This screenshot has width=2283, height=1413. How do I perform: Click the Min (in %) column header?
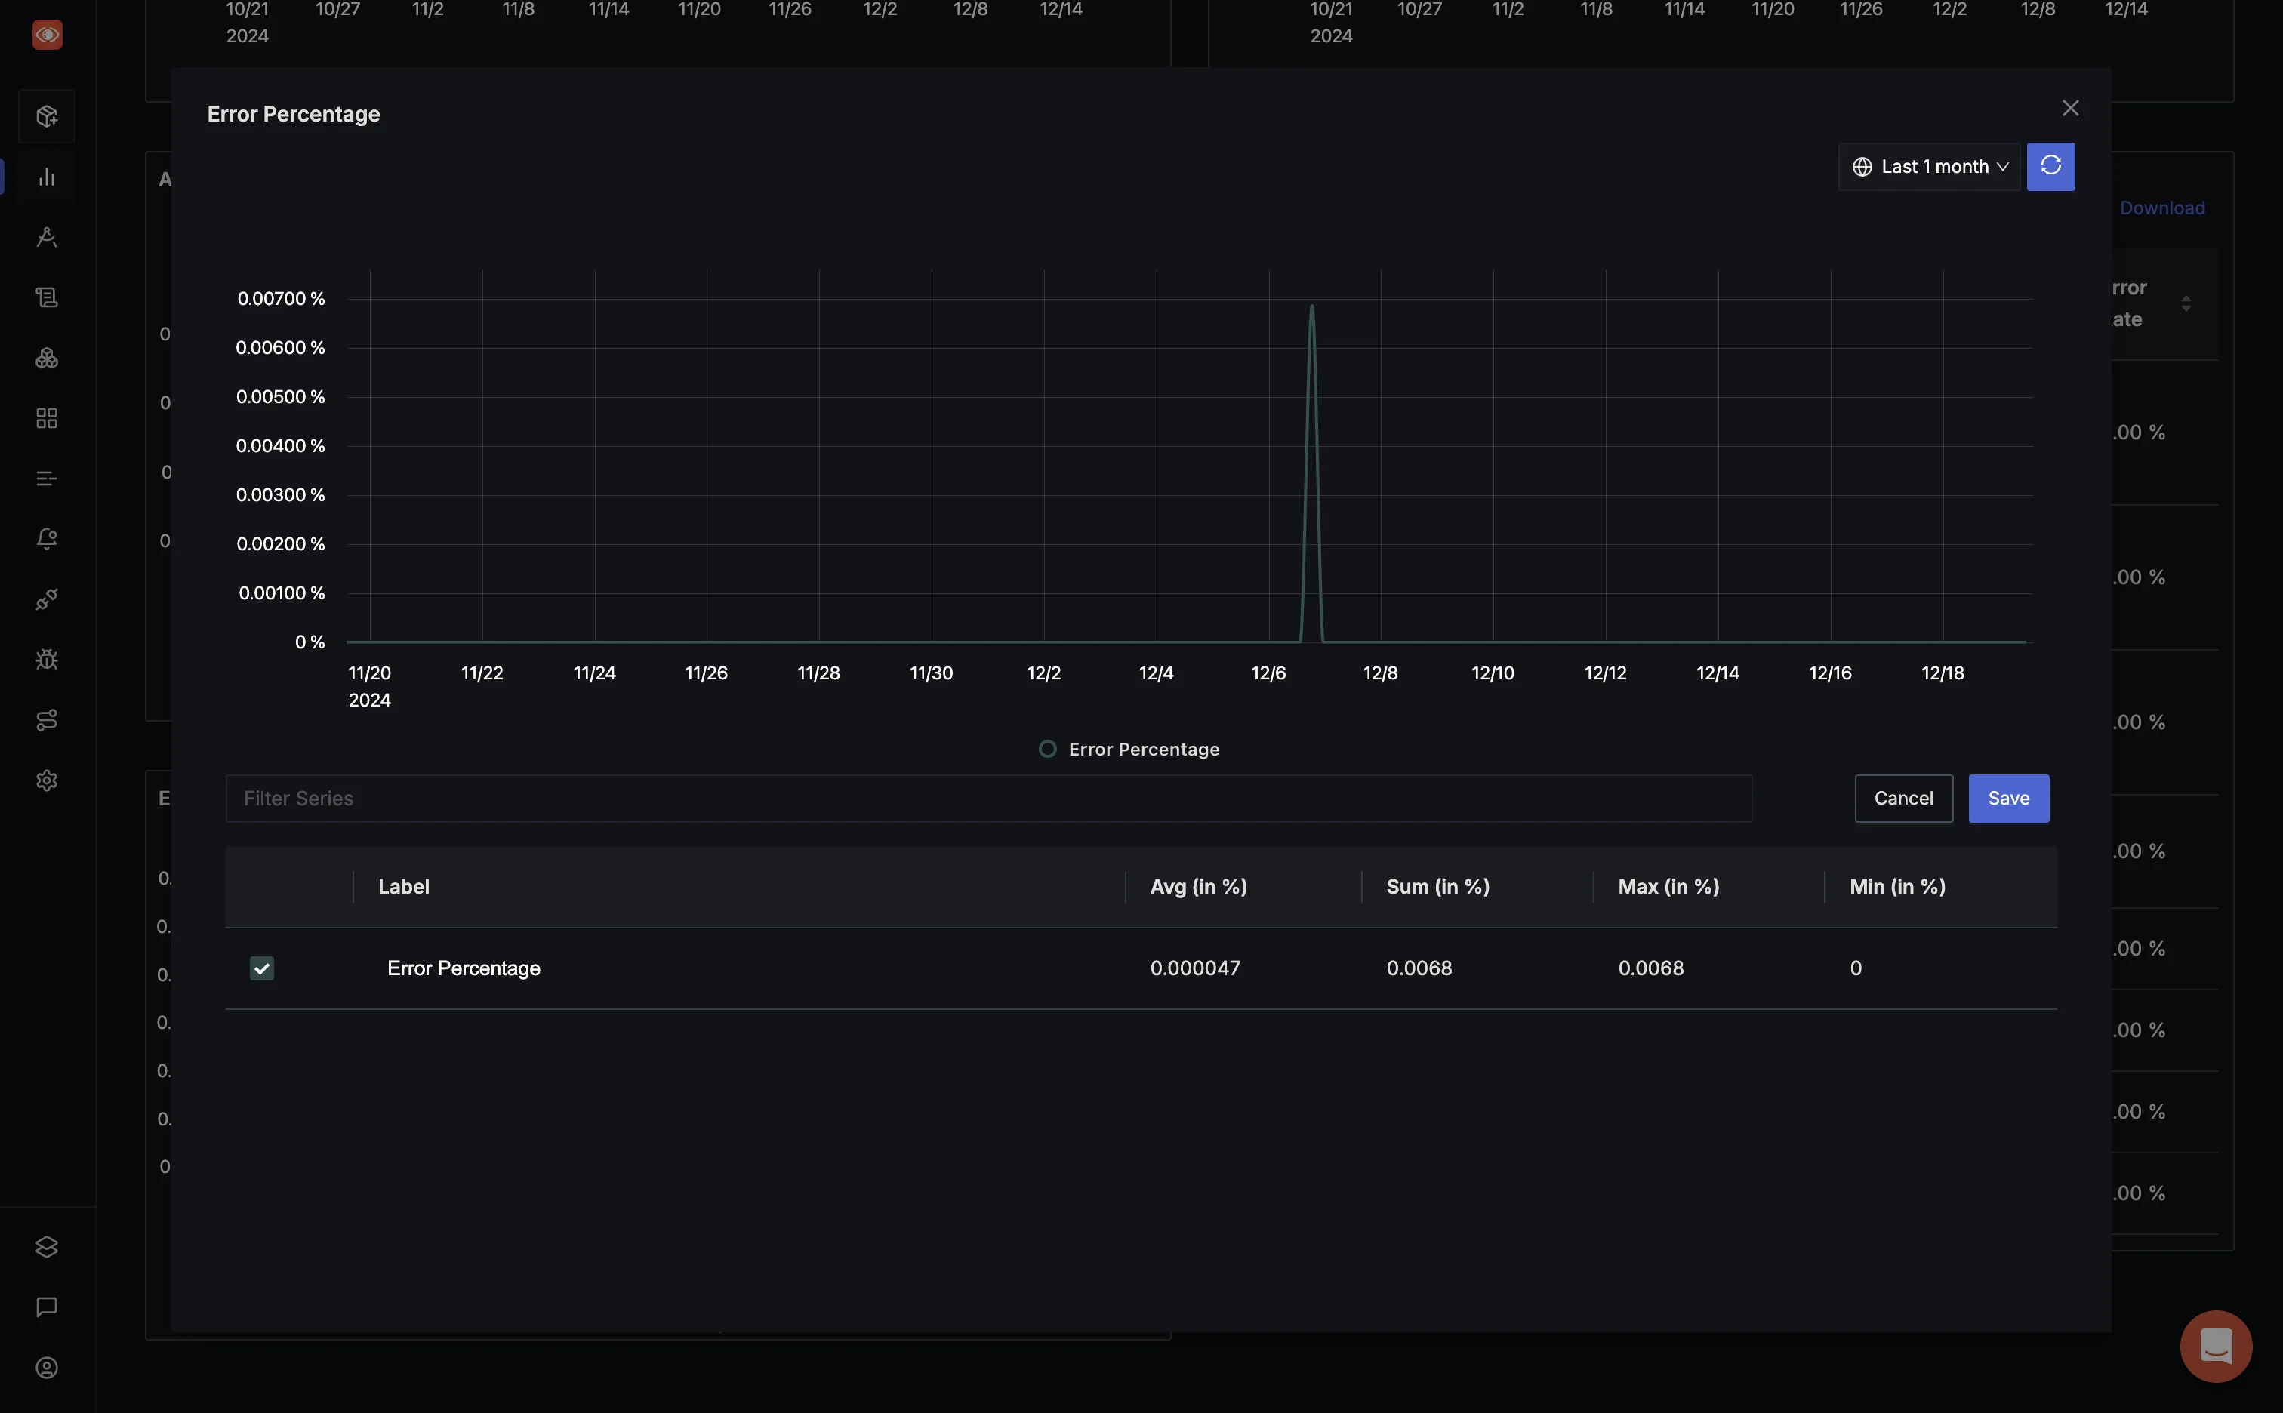click(x=1897, y=887)
